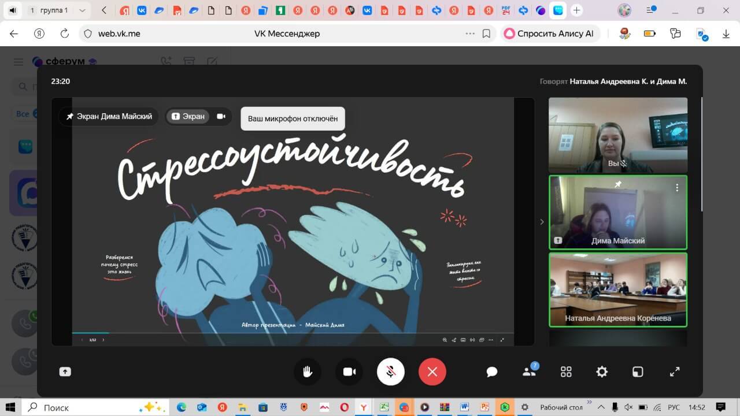
Task: Open options menu on Дима Майский tile
Action: coord(677,188)
